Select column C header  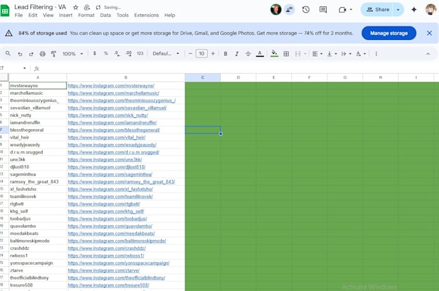203,77
